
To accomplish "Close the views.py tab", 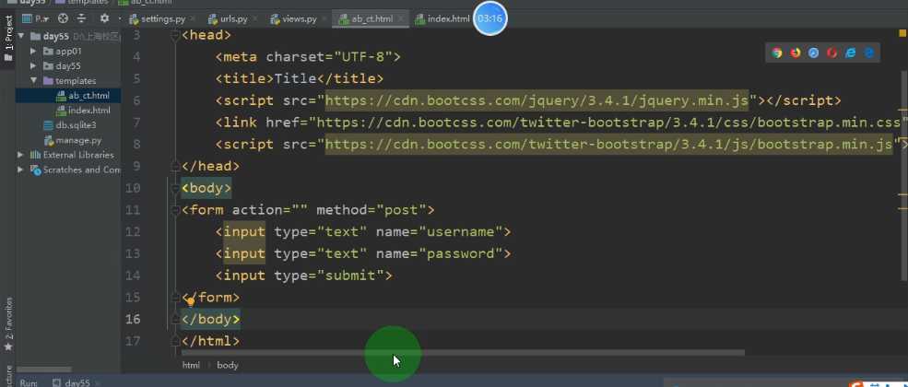I will coord(324,19).
